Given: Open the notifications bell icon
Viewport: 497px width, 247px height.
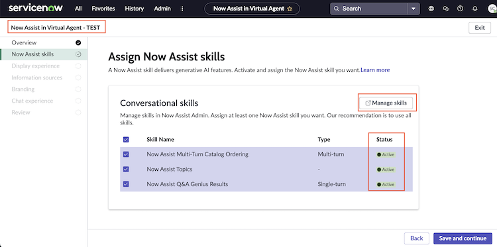Looking at the screenshot, I should [475, 9].
